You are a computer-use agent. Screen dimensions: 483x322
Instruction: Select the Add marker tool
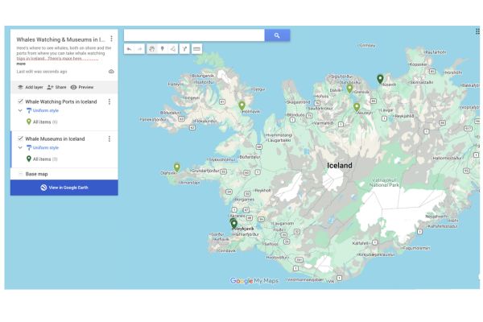[163, 48]
